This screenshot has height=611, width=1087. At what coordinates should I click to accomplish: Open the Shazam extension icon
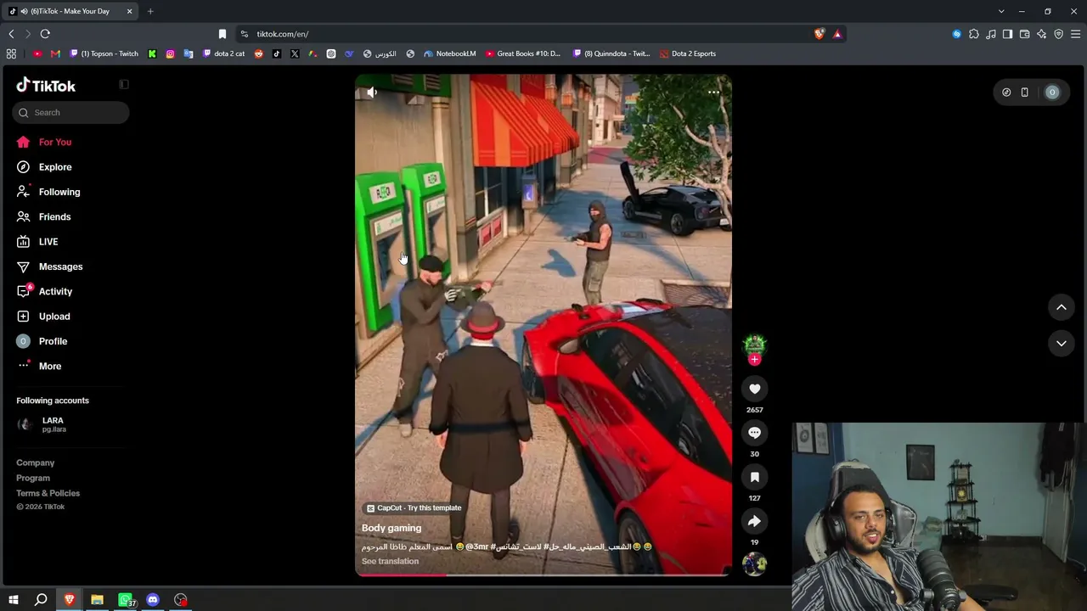tap(956, 34)
